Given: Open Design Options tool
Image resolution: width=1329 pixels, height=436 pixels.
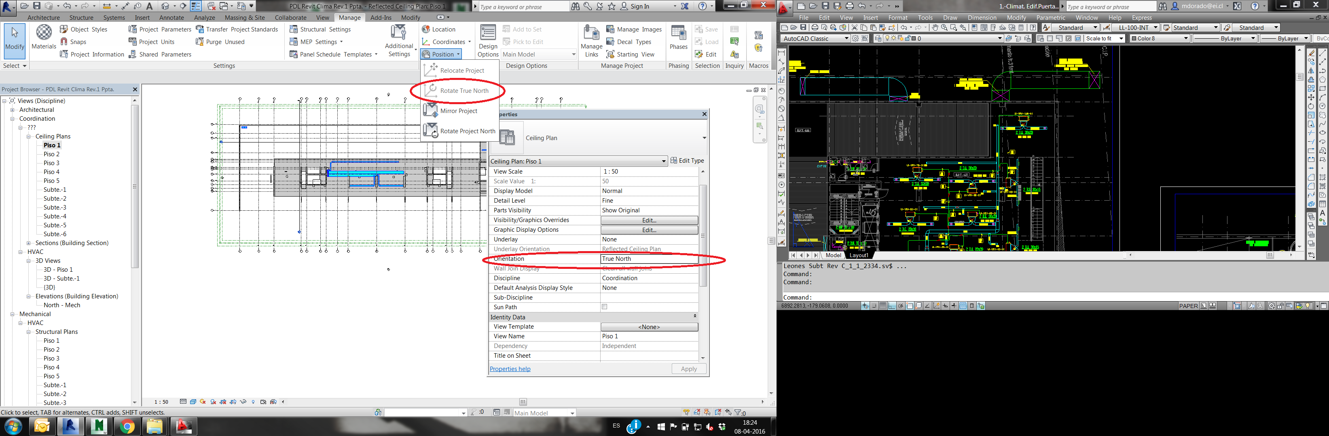Looking at the screenshot, I should tap(487, 41).
